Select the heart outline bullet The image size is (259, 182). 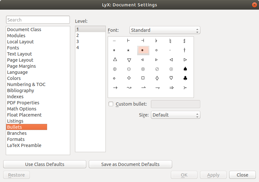[171, 78]
